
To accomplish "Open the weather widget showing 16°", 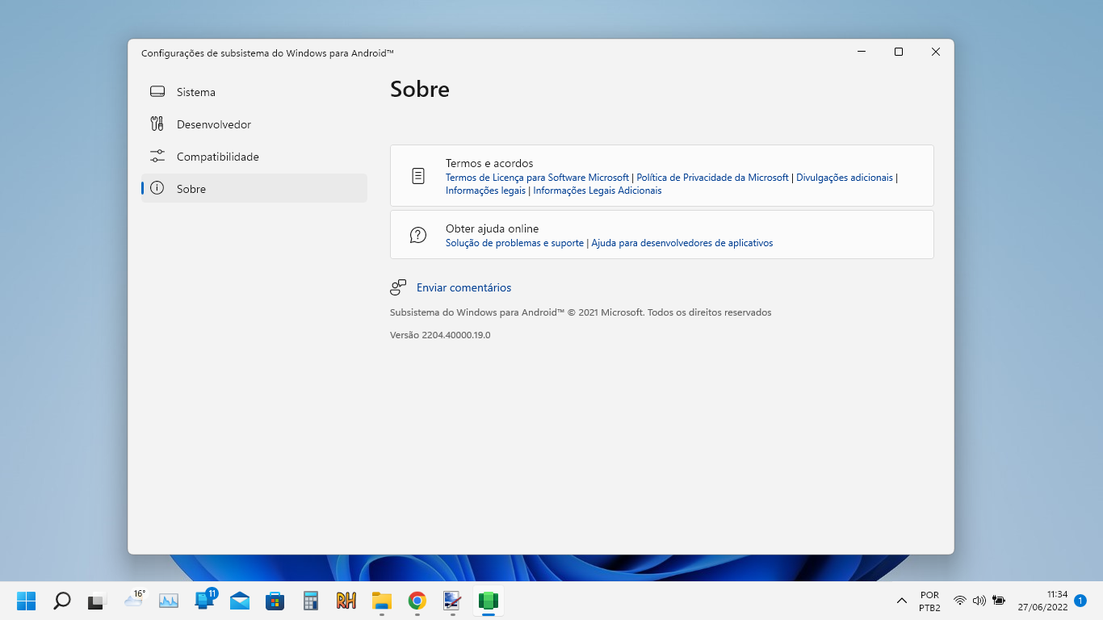I will click(x=133, y=599).
